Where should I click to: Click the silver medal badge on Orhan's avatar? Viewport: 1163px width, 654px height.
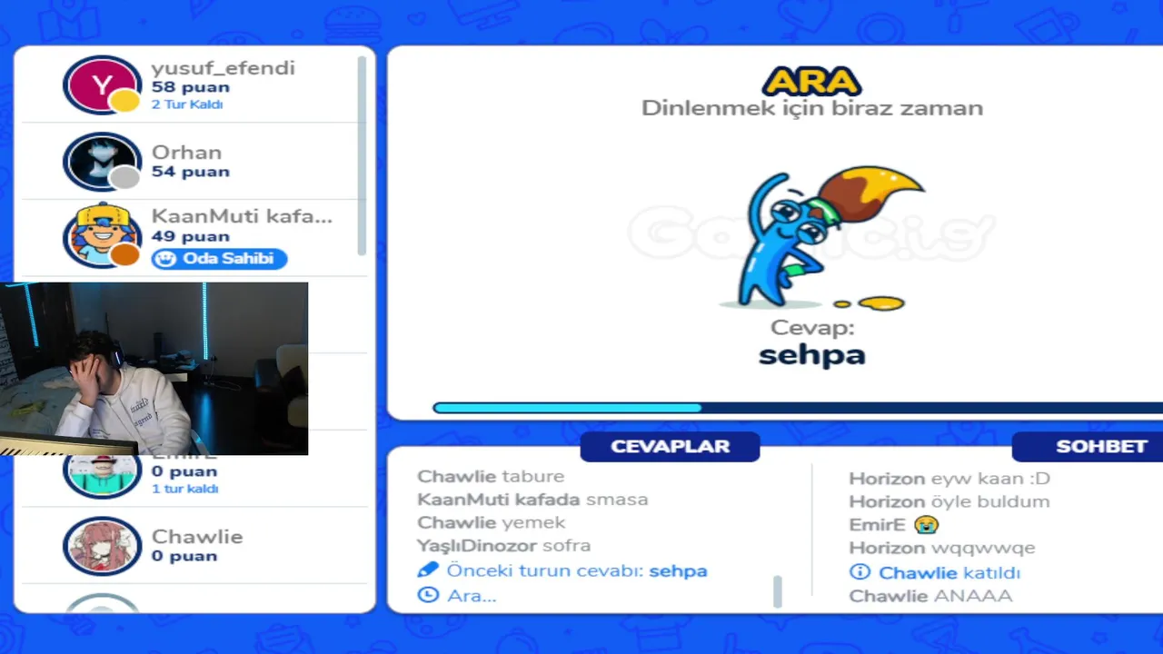[x=124, y=177]
